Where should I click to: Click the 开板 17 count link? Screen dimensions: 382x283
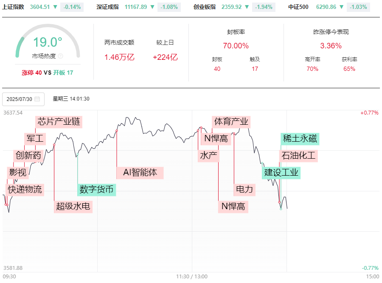(63, 73)
